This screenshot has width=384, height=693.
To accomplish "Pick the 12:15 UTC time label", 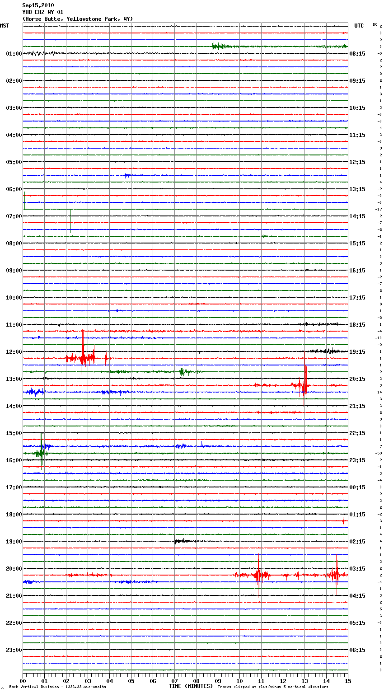I will pyautogui.click(x=357, y=162).
